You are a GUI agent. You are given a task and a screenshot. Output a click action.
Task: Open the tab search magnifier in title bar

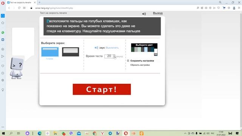220,2
